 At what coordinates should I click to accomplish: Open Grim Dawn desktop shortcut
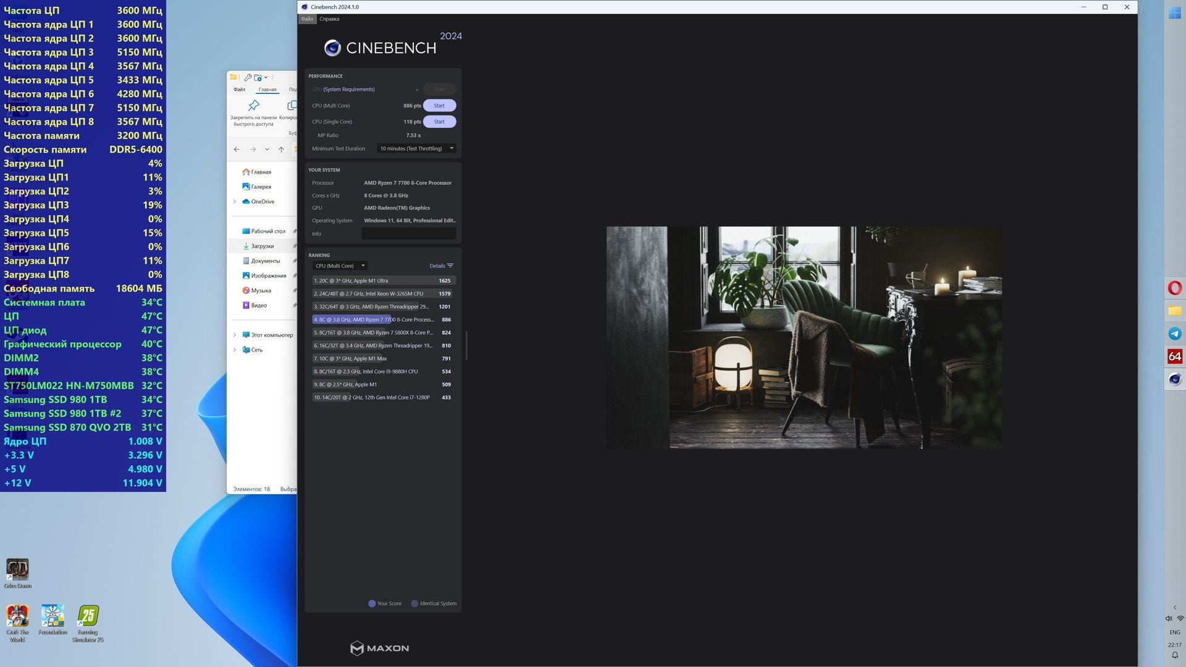(x=17, y=573)
